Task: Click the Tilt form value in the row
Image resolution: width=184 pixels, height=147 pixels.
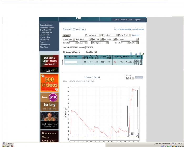Action: pos(115,62)
